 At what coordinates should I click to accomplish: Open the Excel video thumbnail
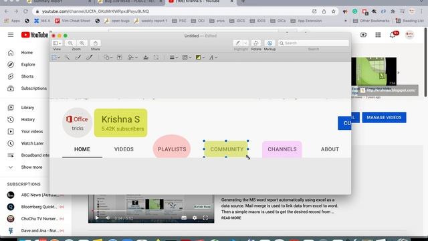[374, 72]
